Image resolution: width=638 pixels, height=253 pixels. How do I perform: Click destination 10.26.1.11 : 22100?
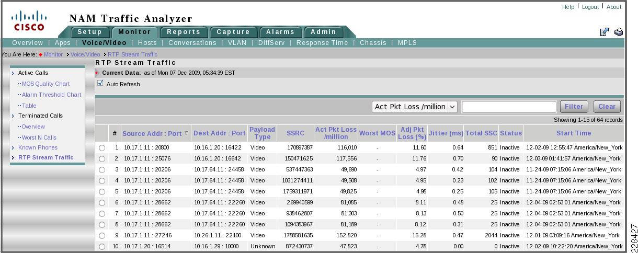click(219, 235)
